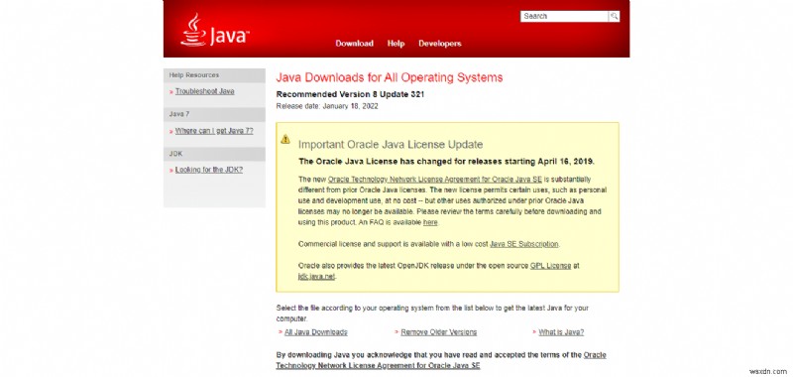This screenshot has width=793, height=377.
Task: Open Oracle Technology Network License Agreement link in yellow box
Action: (x=435, y=180)
